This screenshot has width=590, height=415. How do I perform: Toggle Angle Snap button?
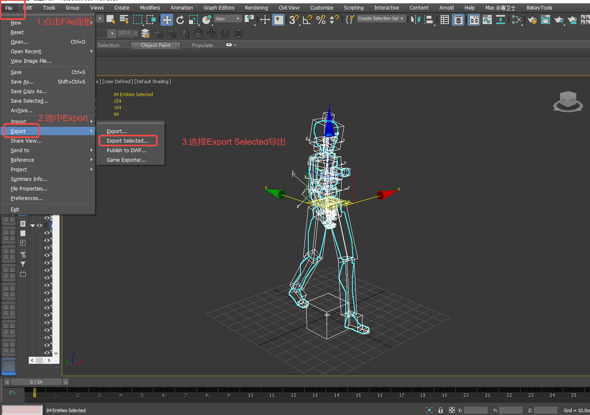pos(307,20)
